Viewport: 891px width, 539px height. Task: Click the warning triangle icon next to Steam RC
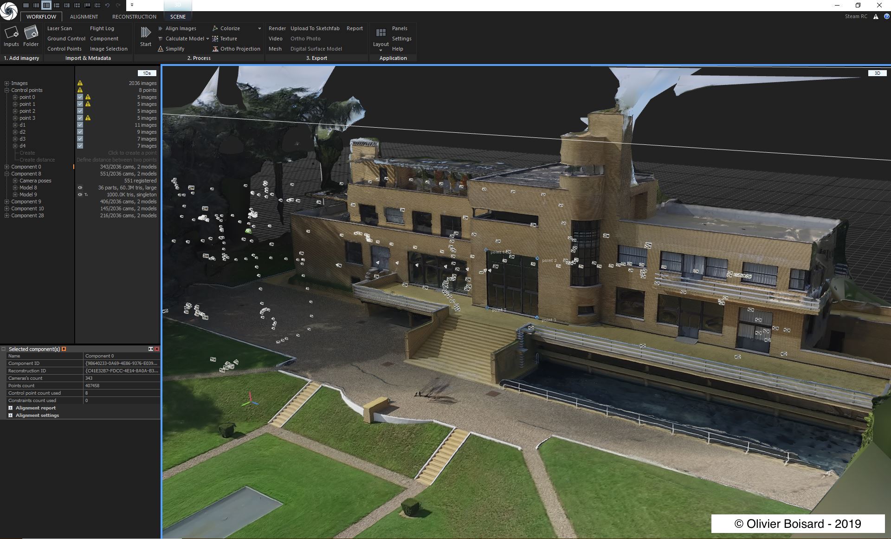coord(876,16)
